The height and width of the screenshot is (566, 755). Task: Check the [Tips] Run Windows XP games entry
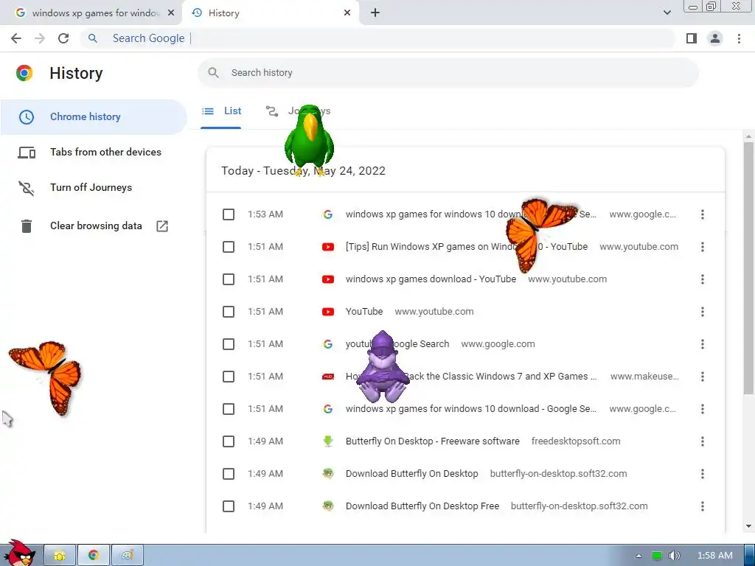[229, 247]
